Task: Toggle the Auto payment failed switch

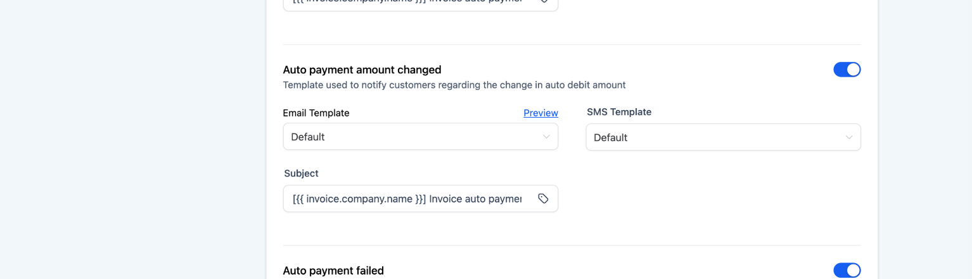Action: point(847,271)
